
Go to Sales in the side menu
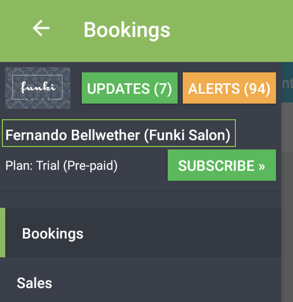tap(34, 283)
